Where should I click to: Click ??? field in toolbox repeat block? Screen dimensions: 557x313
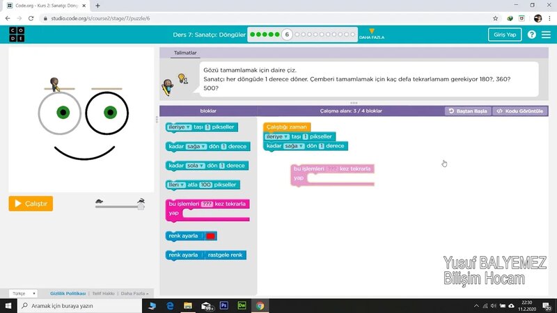[x=207, y=204]
